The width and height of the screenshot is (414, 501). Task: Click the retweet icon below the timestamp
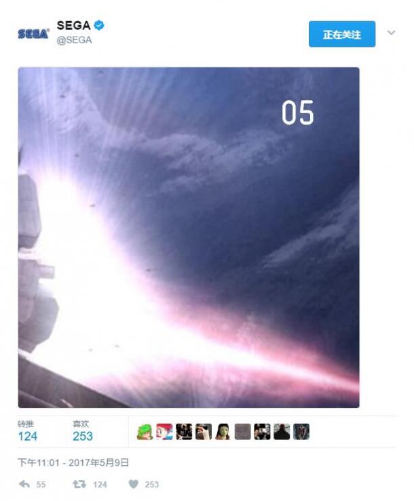[x=79, y=484]
